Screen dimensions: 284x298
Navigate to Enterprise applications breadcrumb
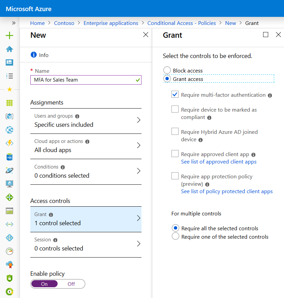(x=111, y=23)
